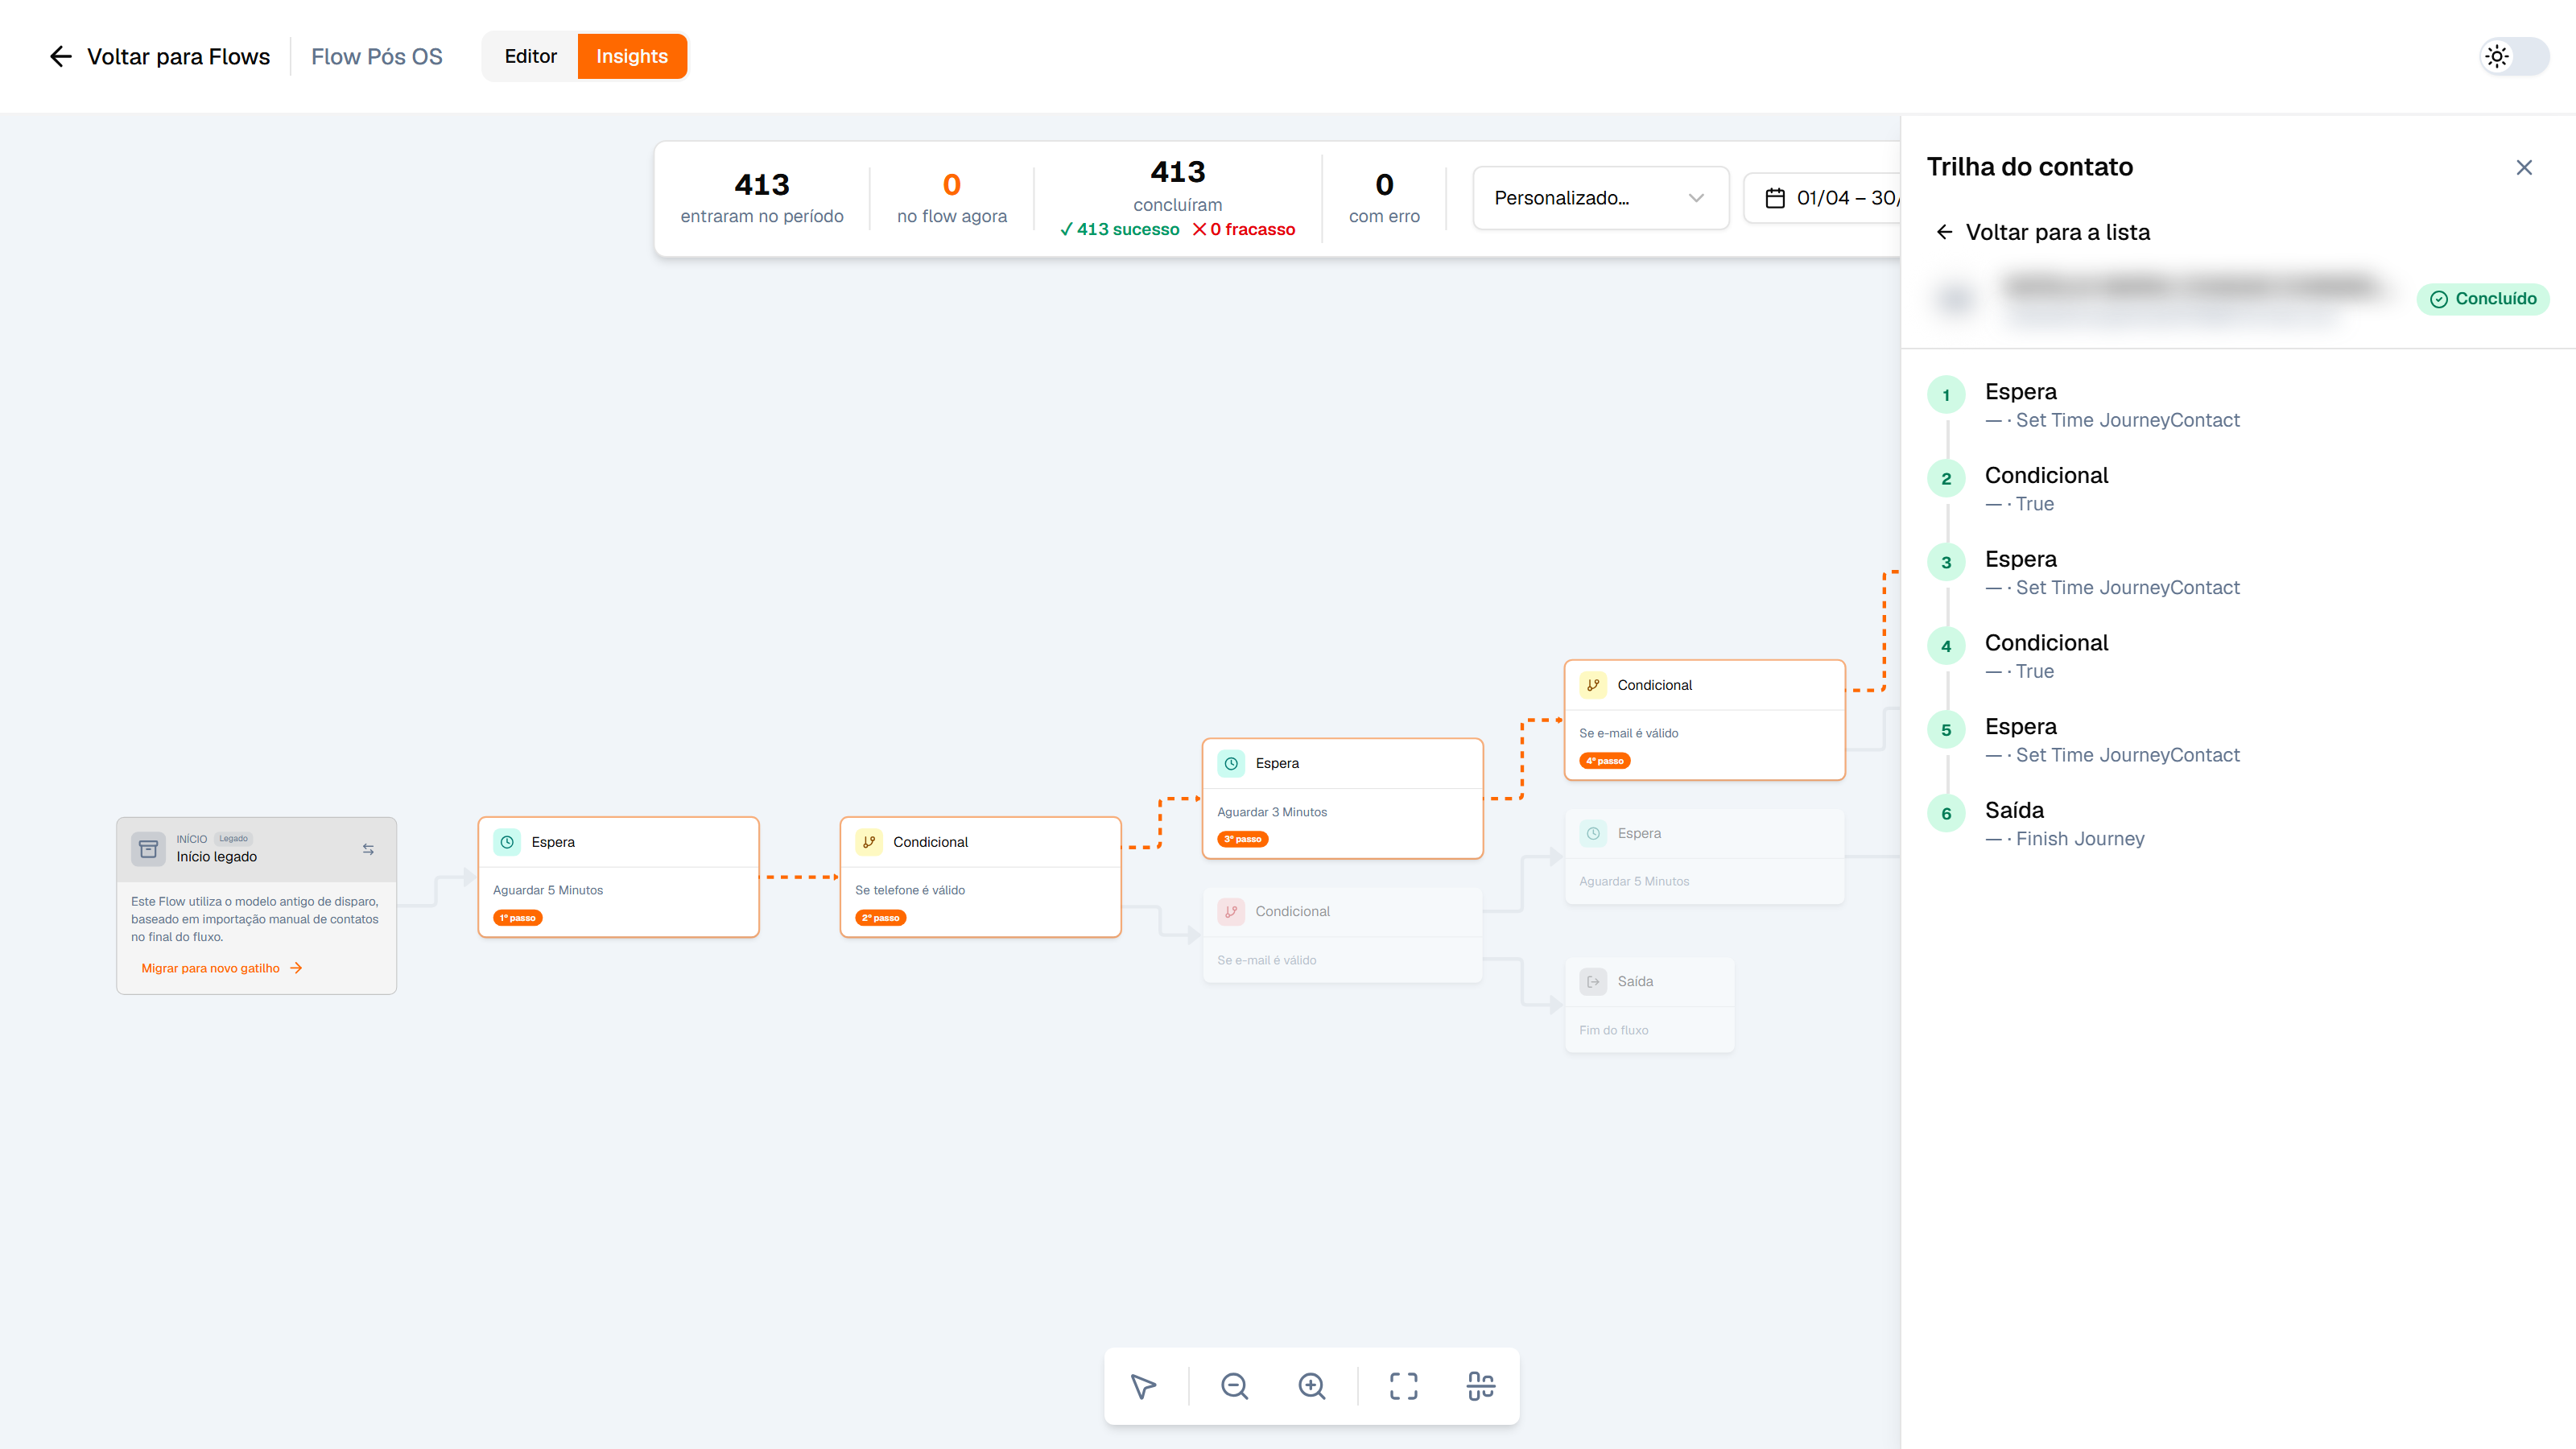Click Voltar para a lista
Image resolution: width=2576 pixels, height=1449 pixels.
point(2043,232)
